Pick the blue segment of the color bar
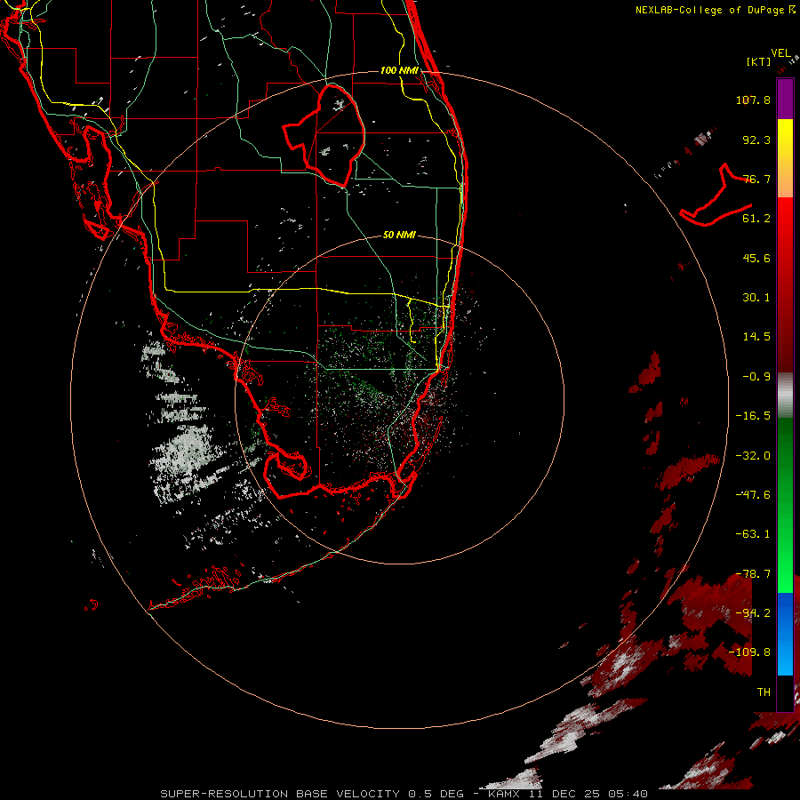 (785, 634)
